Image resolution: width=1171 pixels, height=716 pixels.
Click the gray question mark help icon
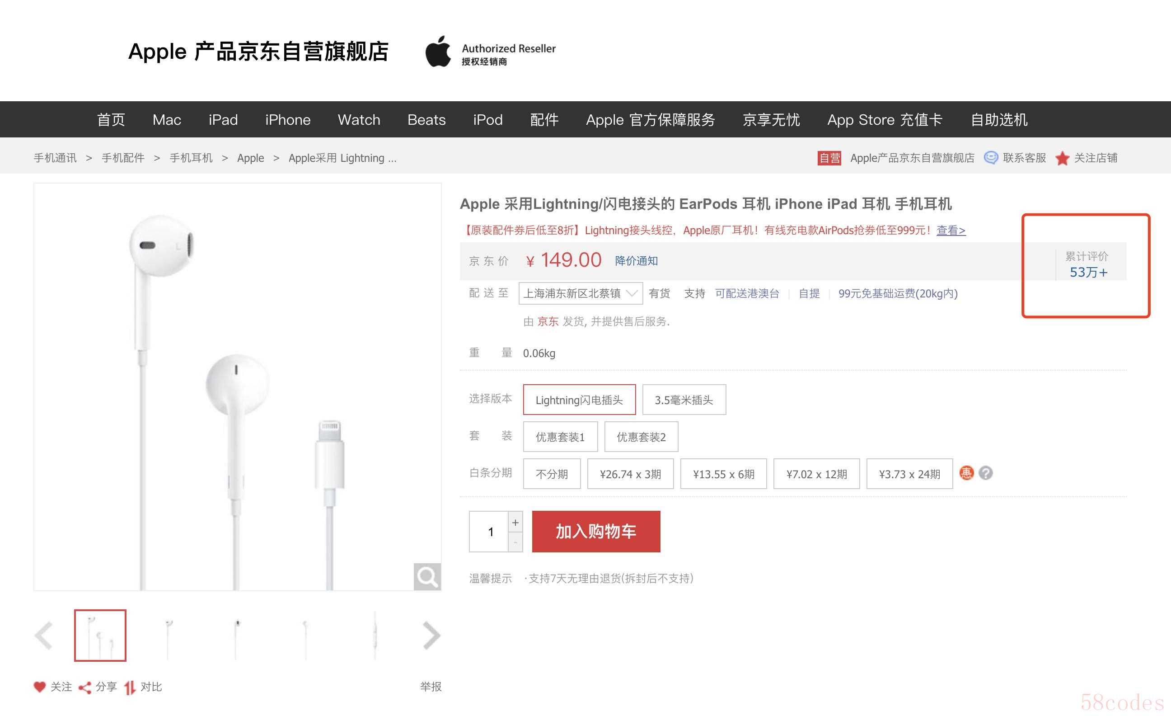(x=986, y=473)
